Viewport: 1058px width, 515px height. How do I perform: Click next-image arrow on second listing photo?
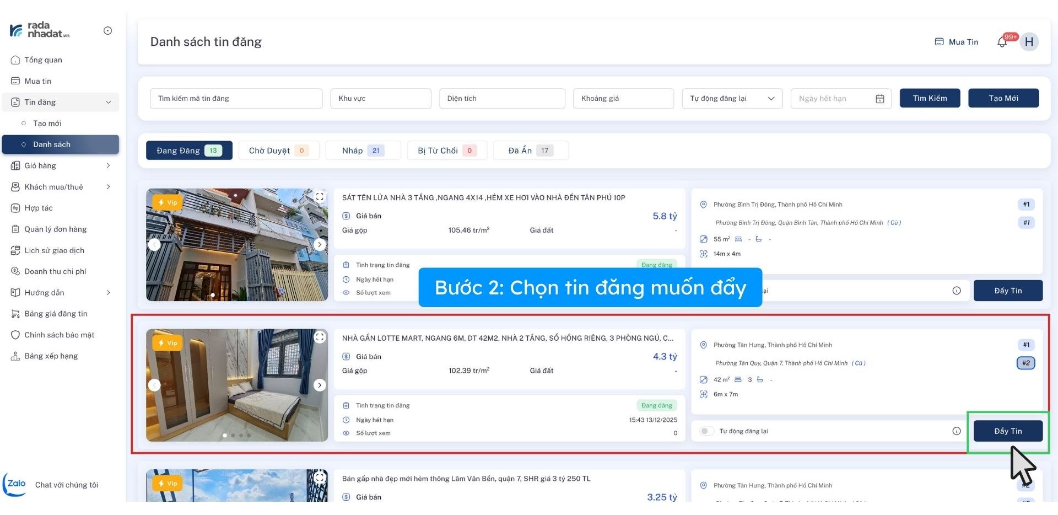pyautogui.click(x=320, y=385)
